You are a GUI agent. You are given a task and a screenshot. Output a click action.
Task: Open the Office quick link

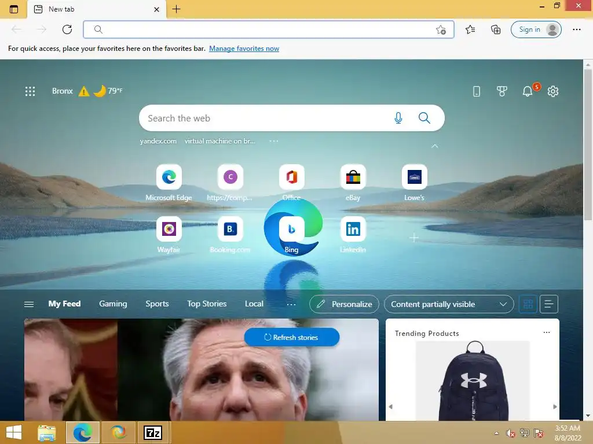tap(292, 183)
